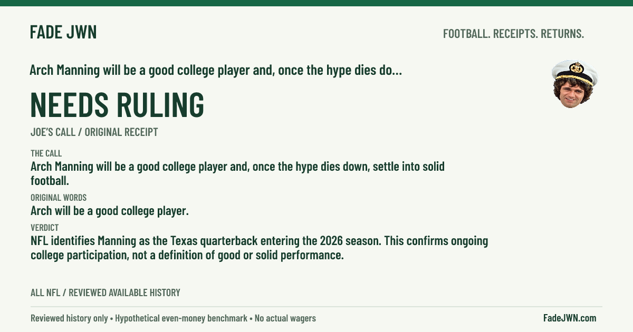The image size is (633, 332).
Task: Click the dark green top banner bar
Action: coord(316,3)
